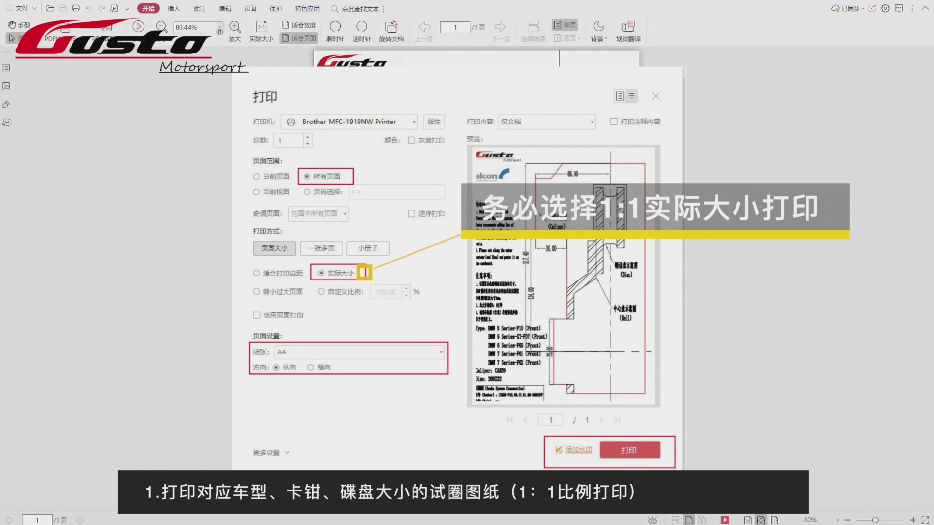The image size is (934, 525).
Task: Go to next page (下一页) arrow
Action: (501, 27)
